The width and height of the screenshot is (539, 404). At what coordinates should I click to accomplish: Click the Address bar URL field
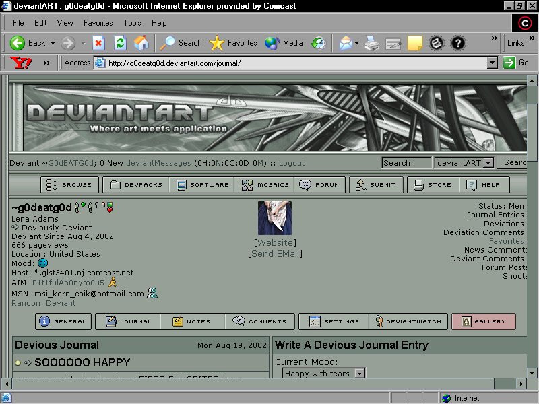point(297,63)
